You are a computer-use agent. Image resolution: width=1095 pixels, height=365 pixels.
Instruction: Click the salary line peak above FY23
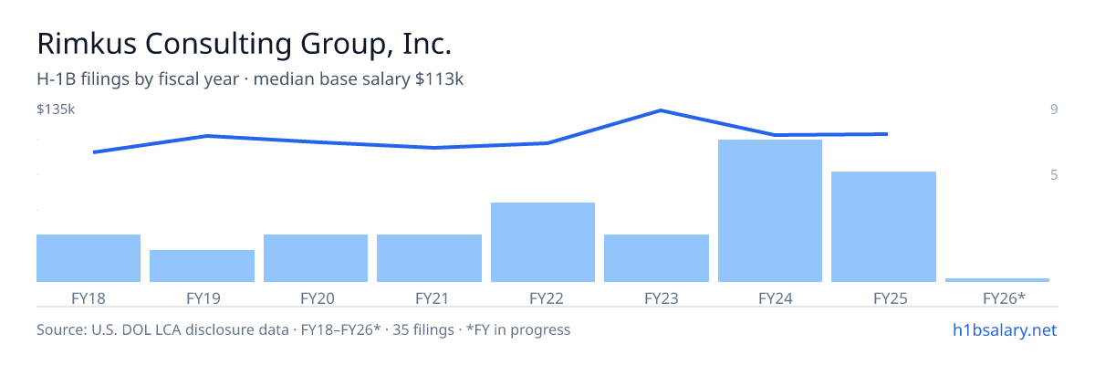click(661, 110)
